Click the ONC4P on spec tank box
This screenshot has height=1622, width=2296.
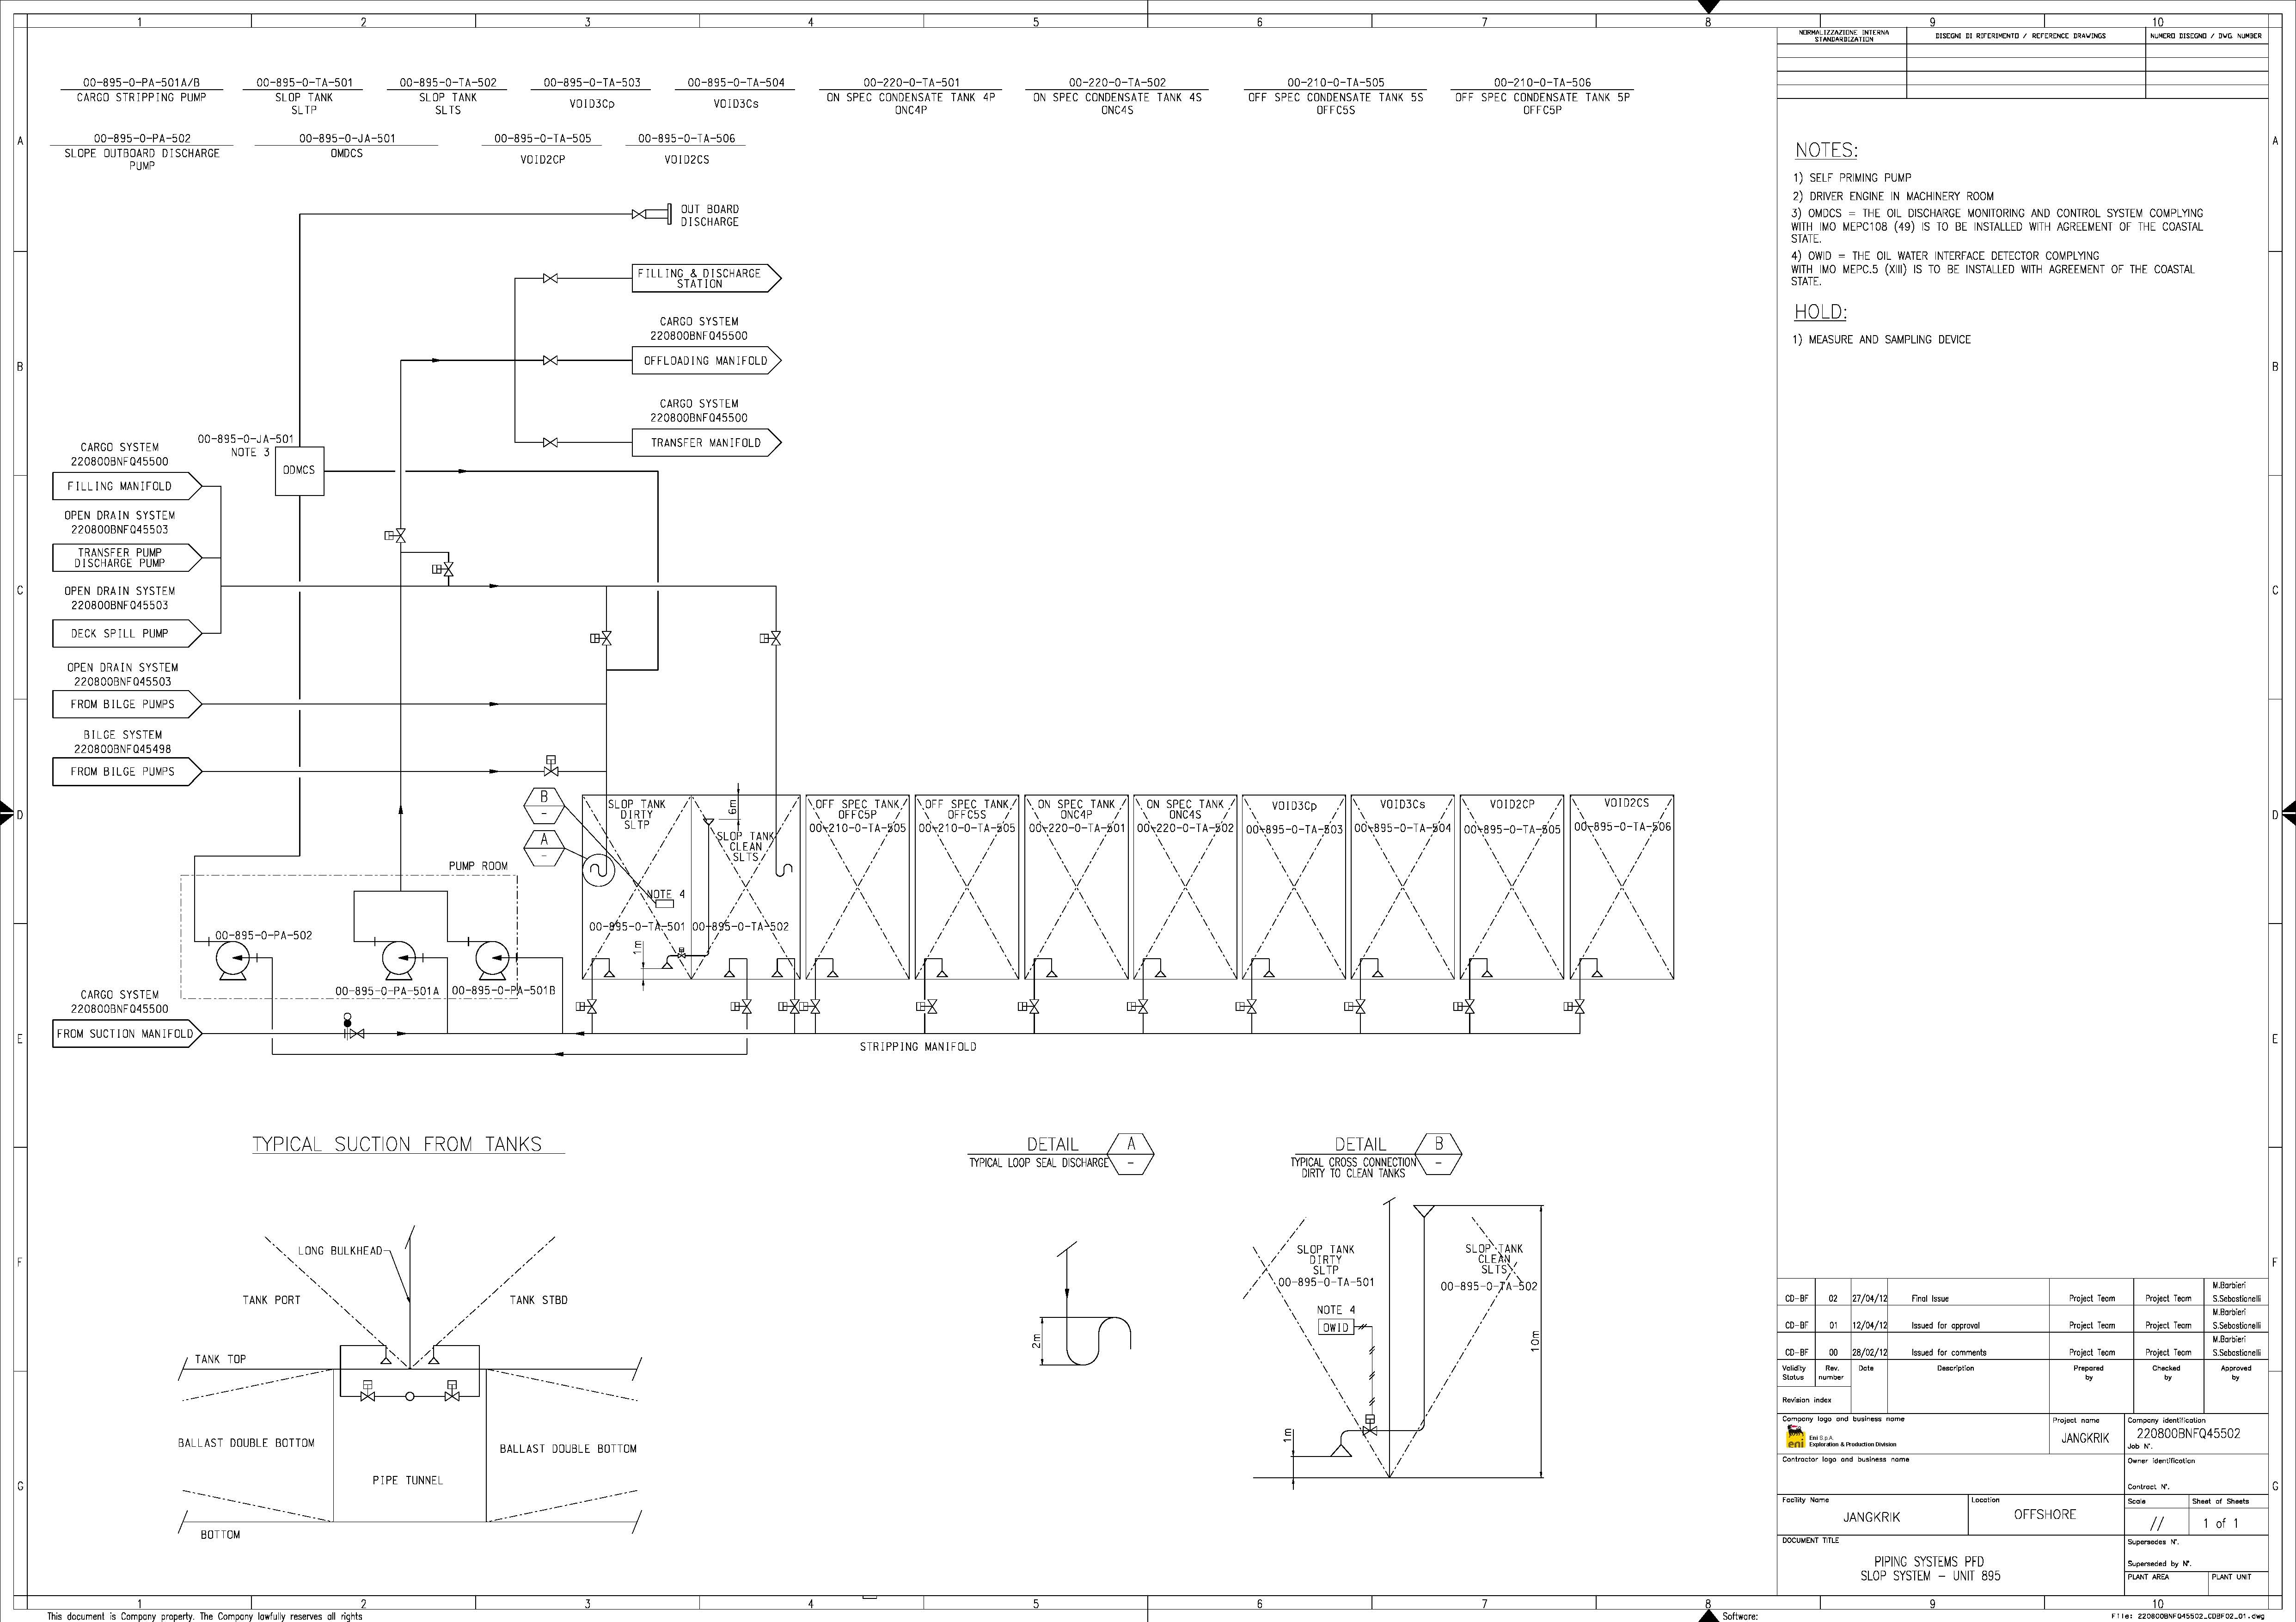pos(1076,887)
